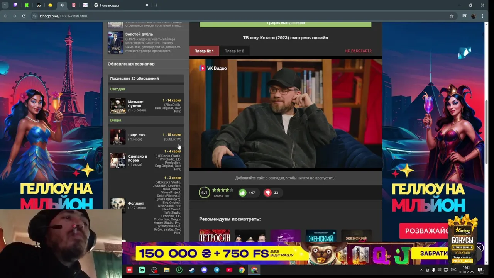The image size is (494, 278).
Task: Open the Петросян recommended thumbnail
Action: pos(214,236)
